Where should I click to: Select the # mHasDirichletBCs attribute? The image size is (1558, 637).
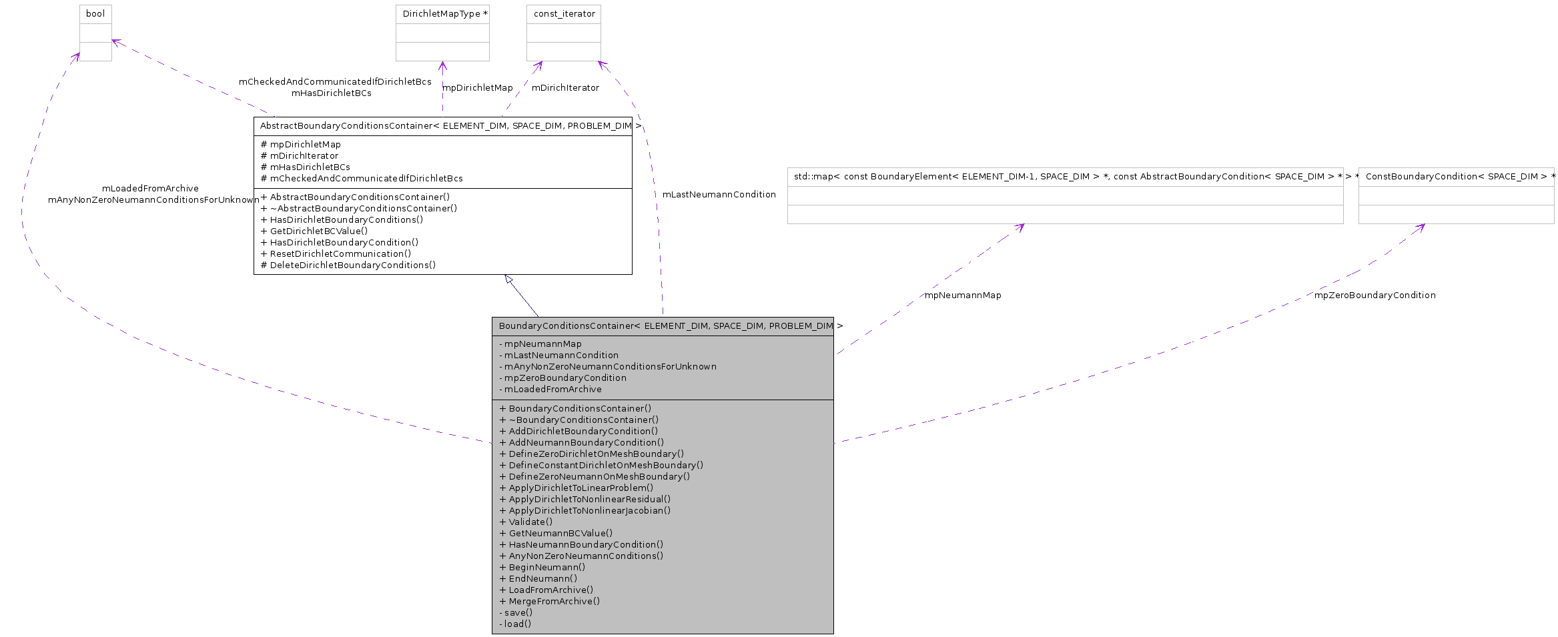point(306,167)
